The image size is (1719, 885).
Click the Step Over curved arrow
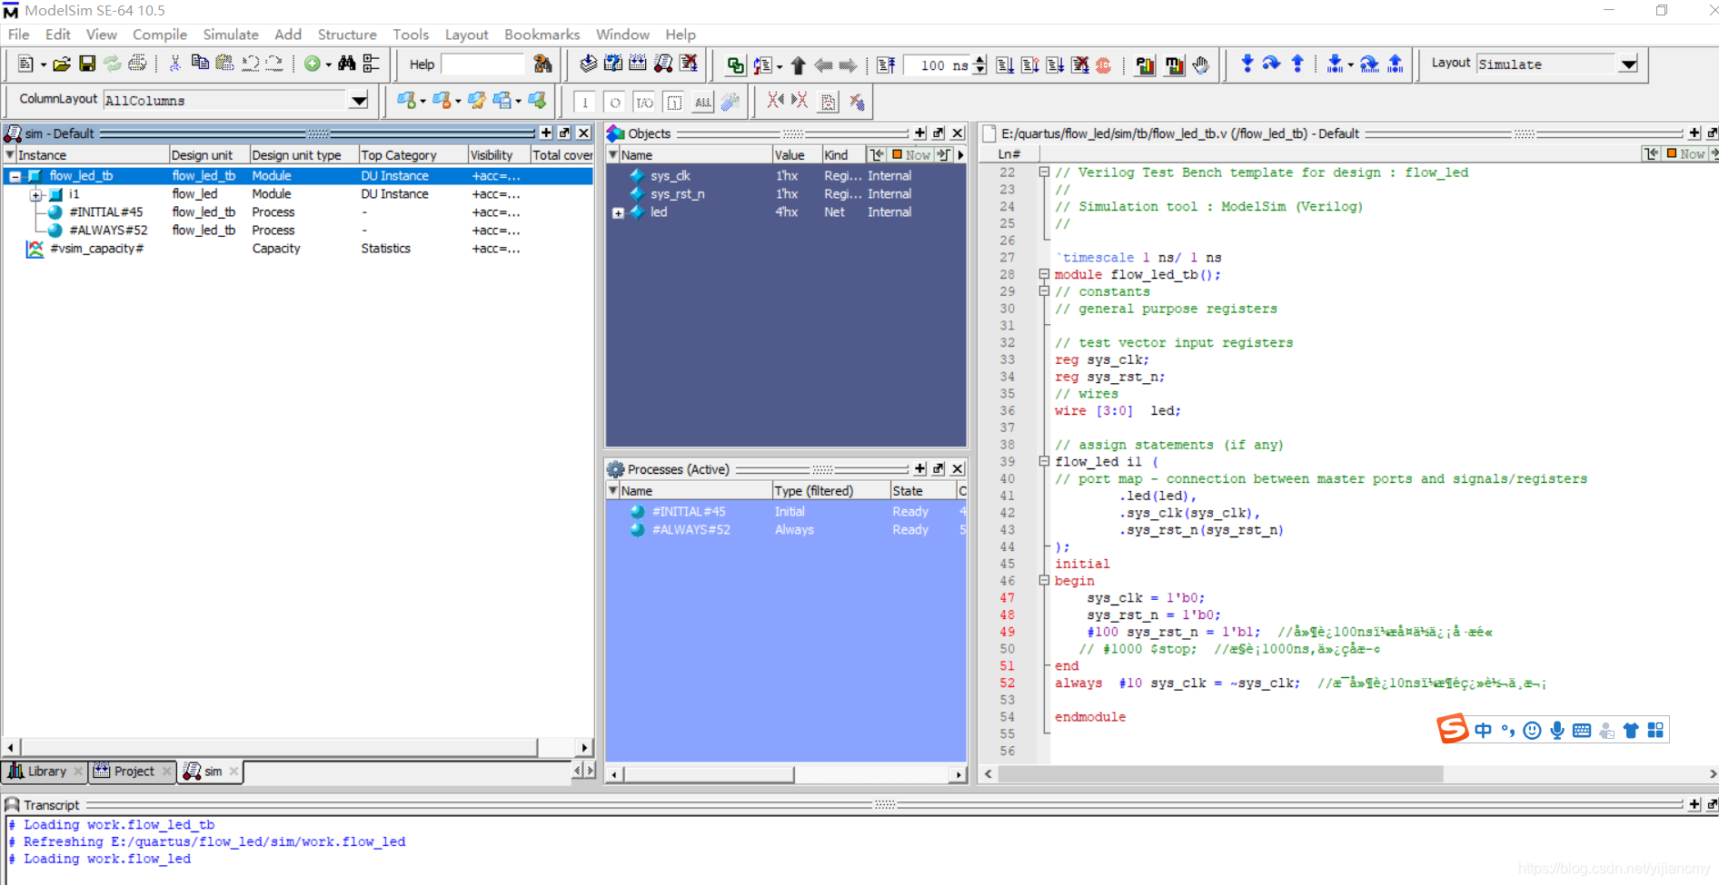point(1272,64)
